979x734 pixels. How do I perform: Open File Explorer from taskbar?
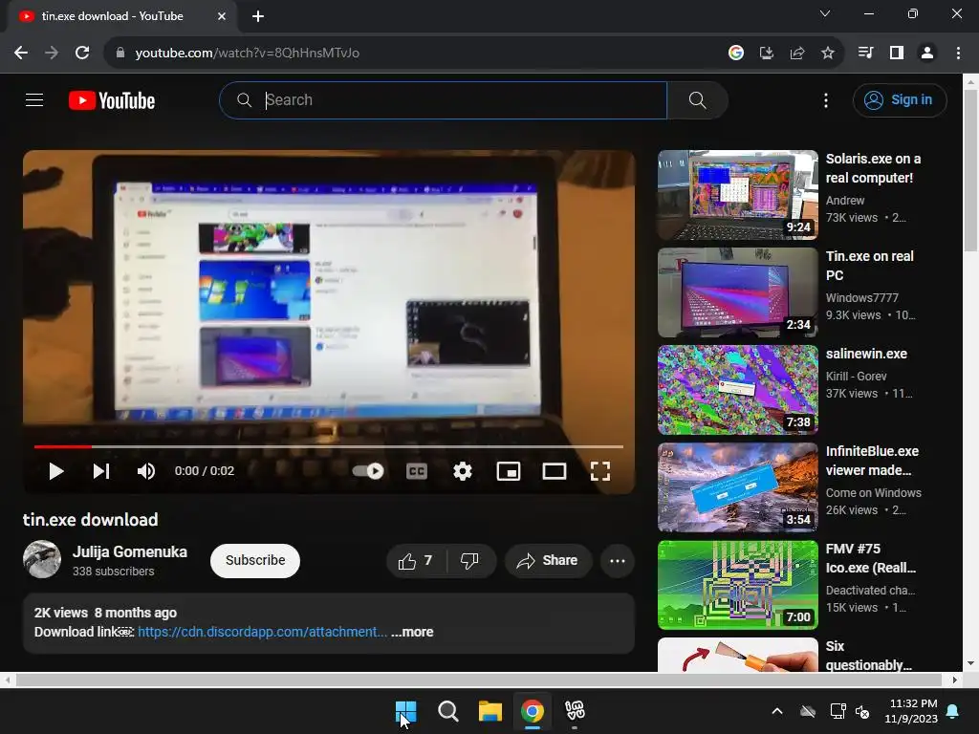click(x=490, y=711)
